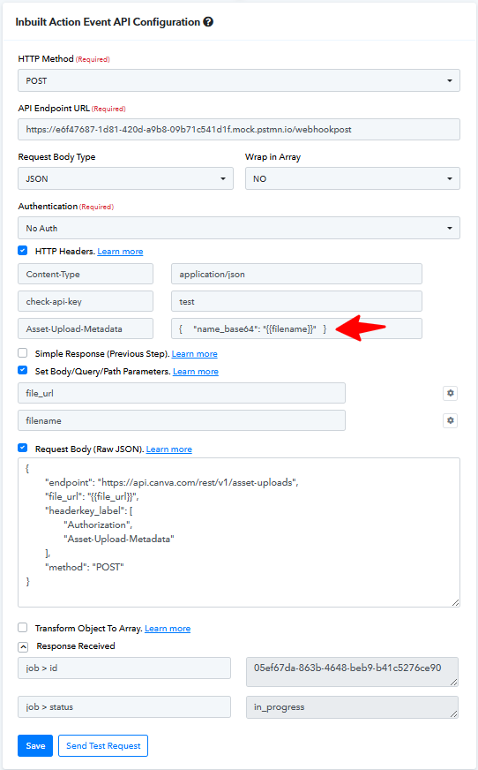The image size is (478, 770).
Task: Open the Authentication dropdown
Action: tap(239, 228)
